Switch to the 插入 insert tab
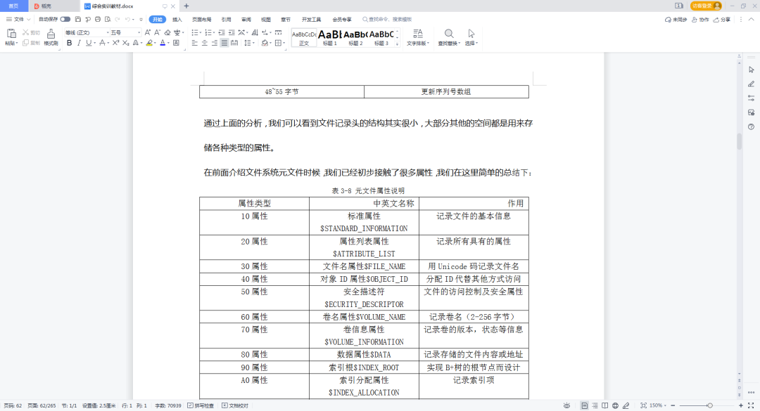This screenshot has width=760, height=411. [177, 20]
